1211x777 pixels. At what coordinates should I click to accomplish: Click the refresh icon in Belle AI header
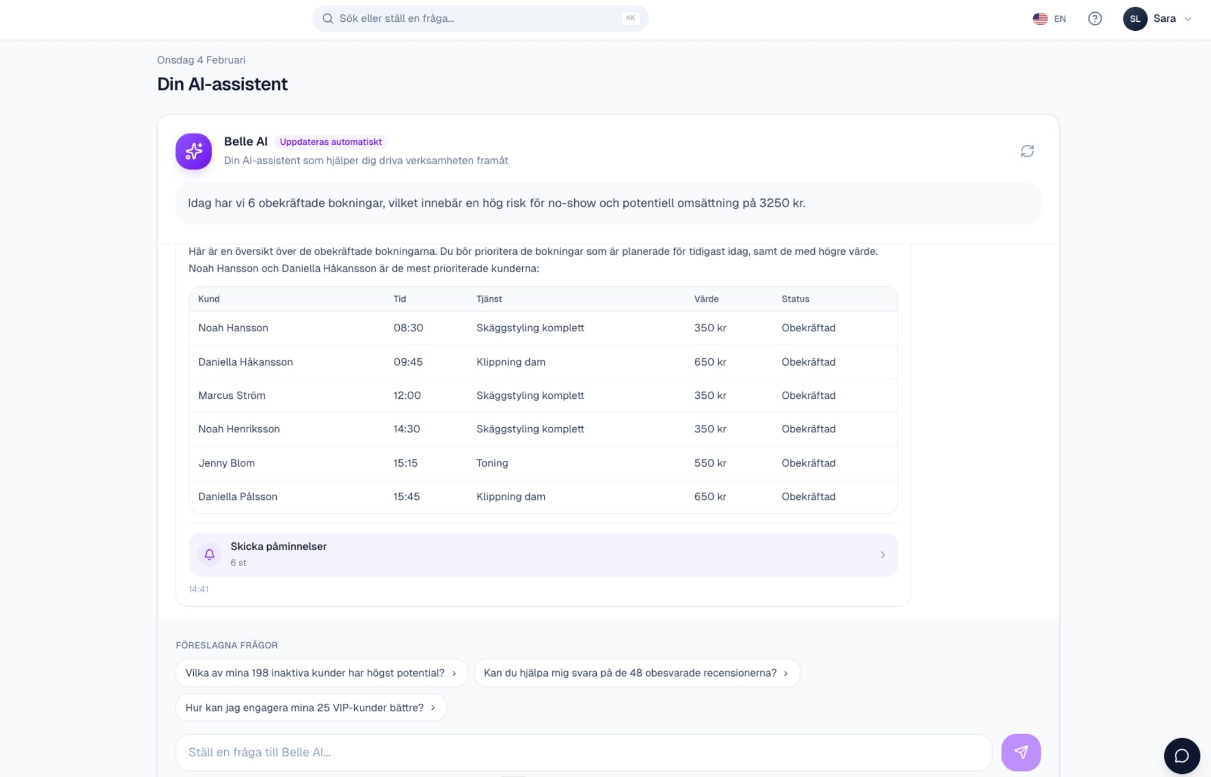tap(1027, 151)
